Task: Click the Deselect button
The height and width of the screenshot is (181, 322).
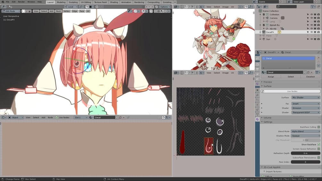Action: click(310, 76)
